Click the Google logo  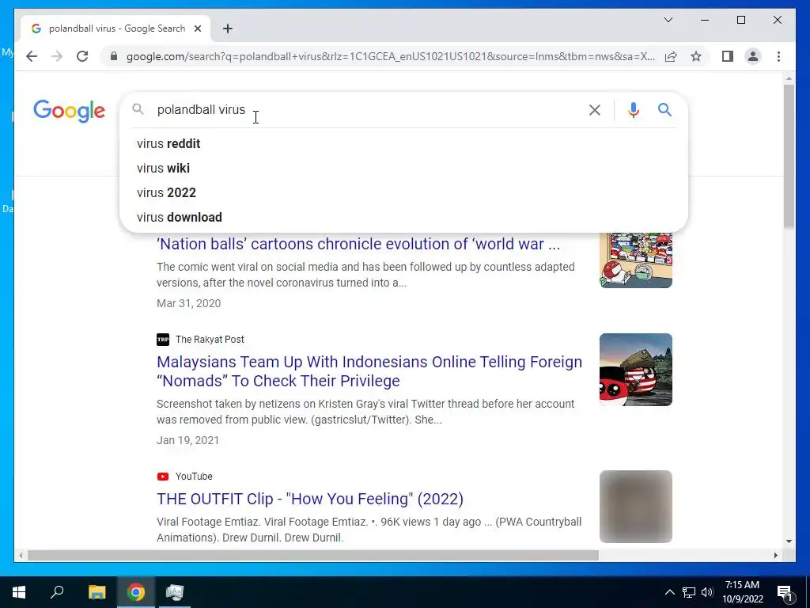pyautogui.click(x=70, y=111)
